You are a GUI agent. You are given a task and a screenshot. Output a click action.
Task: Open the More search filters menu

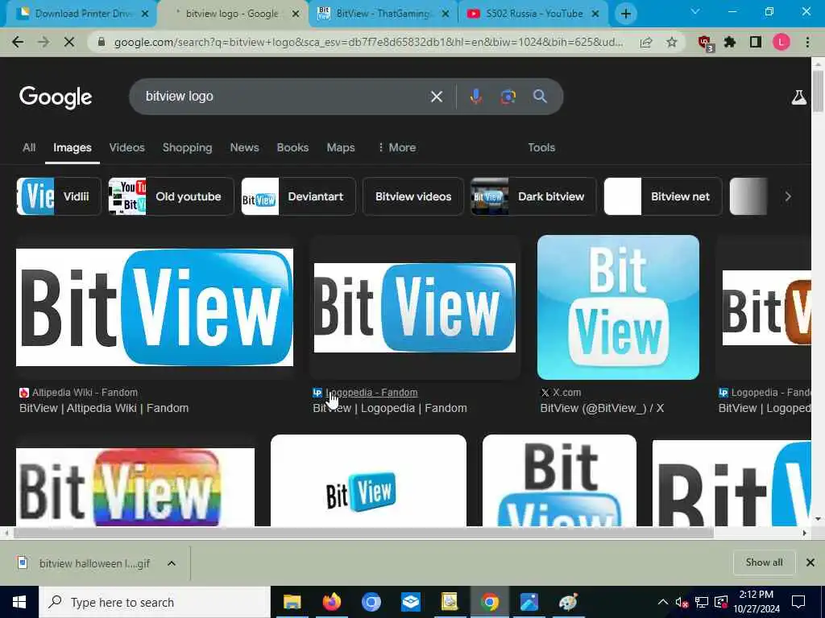(x=396, y=148)
